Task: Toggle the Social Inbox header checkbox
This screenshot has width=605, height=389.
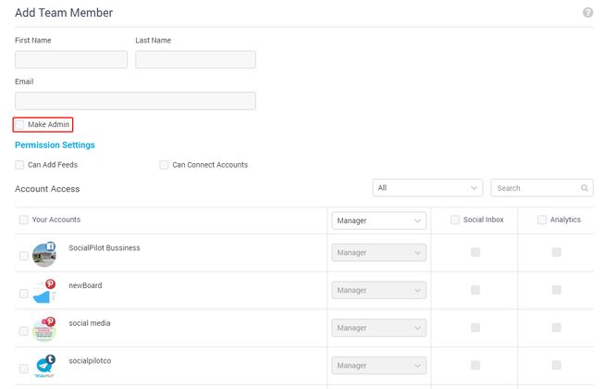Action: tap(455, 220)
